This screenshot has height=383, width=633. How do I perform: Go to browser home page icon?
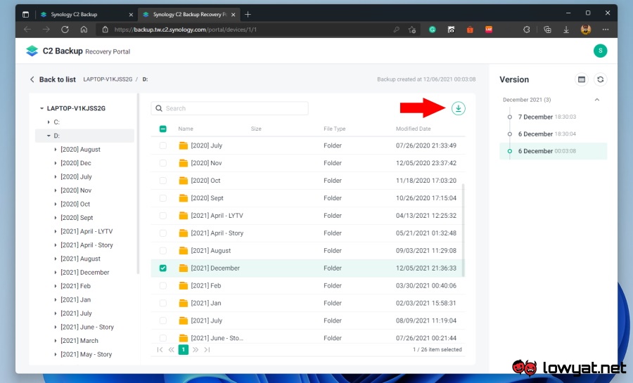pos(84,30)
